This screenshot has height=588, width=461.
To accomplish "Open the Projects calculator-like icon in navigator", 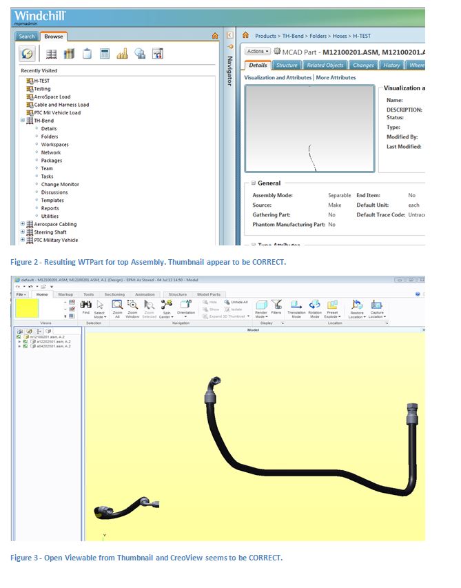I will tap(105, 54).
